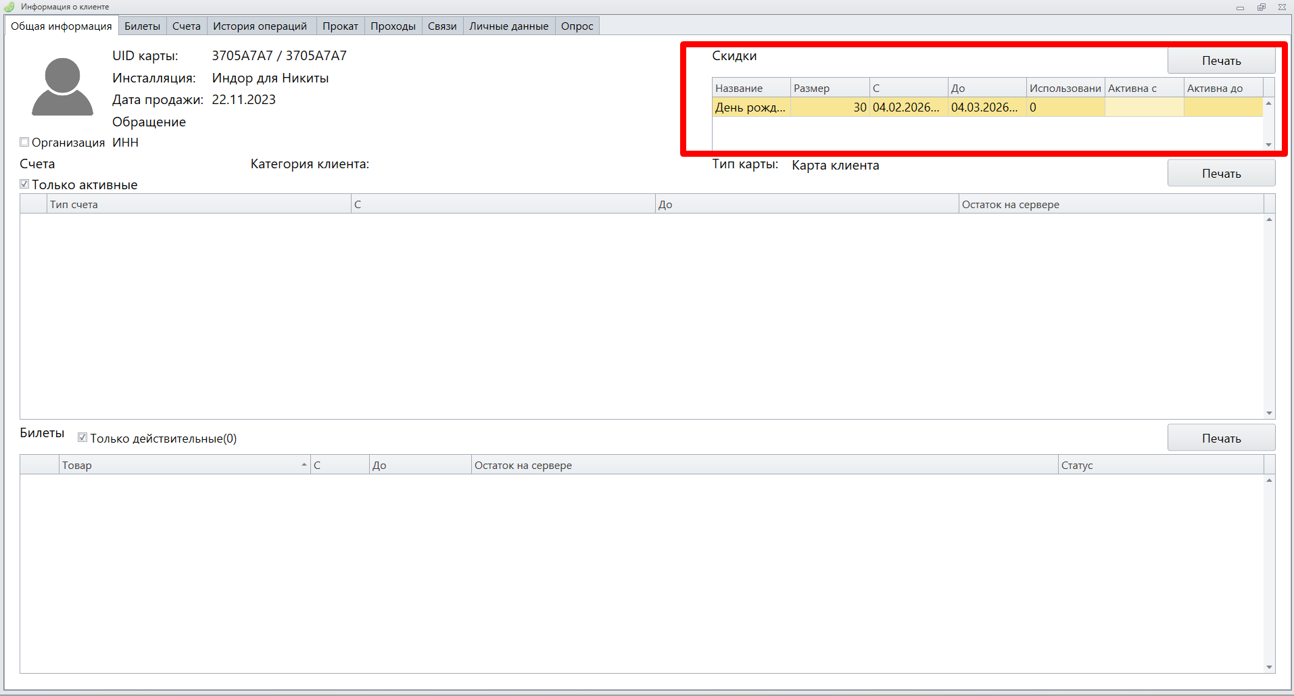Open the История операций tab
The width and height of the screenshot is (1294, 696).
pos(260,26)
